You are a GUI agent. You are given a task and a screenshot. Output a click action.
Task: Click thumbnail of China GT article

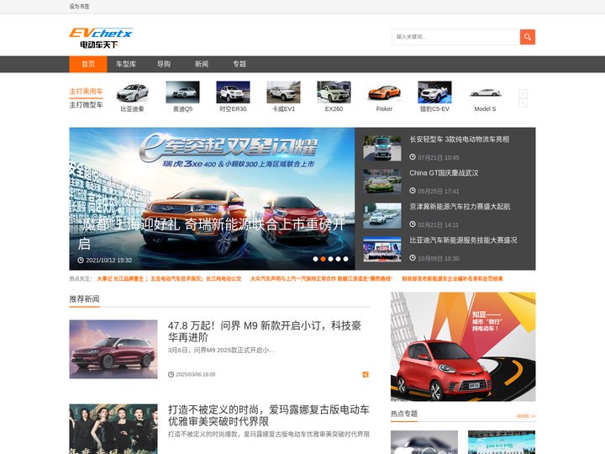tap(382, 182)
